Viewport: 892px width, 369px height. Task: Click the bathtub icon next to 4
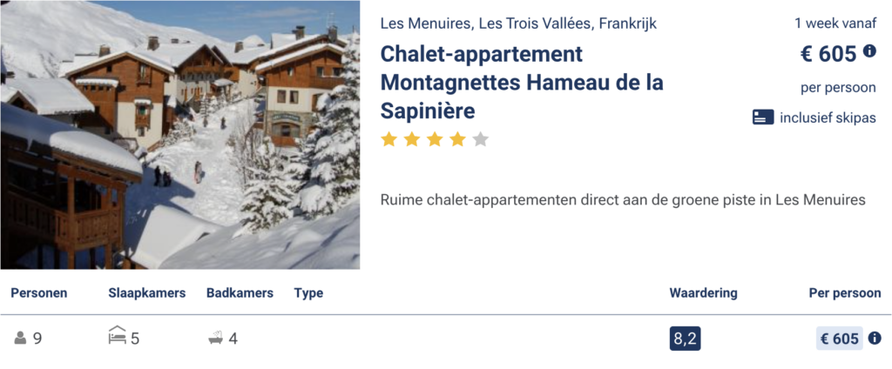click(x=215, y=339)
